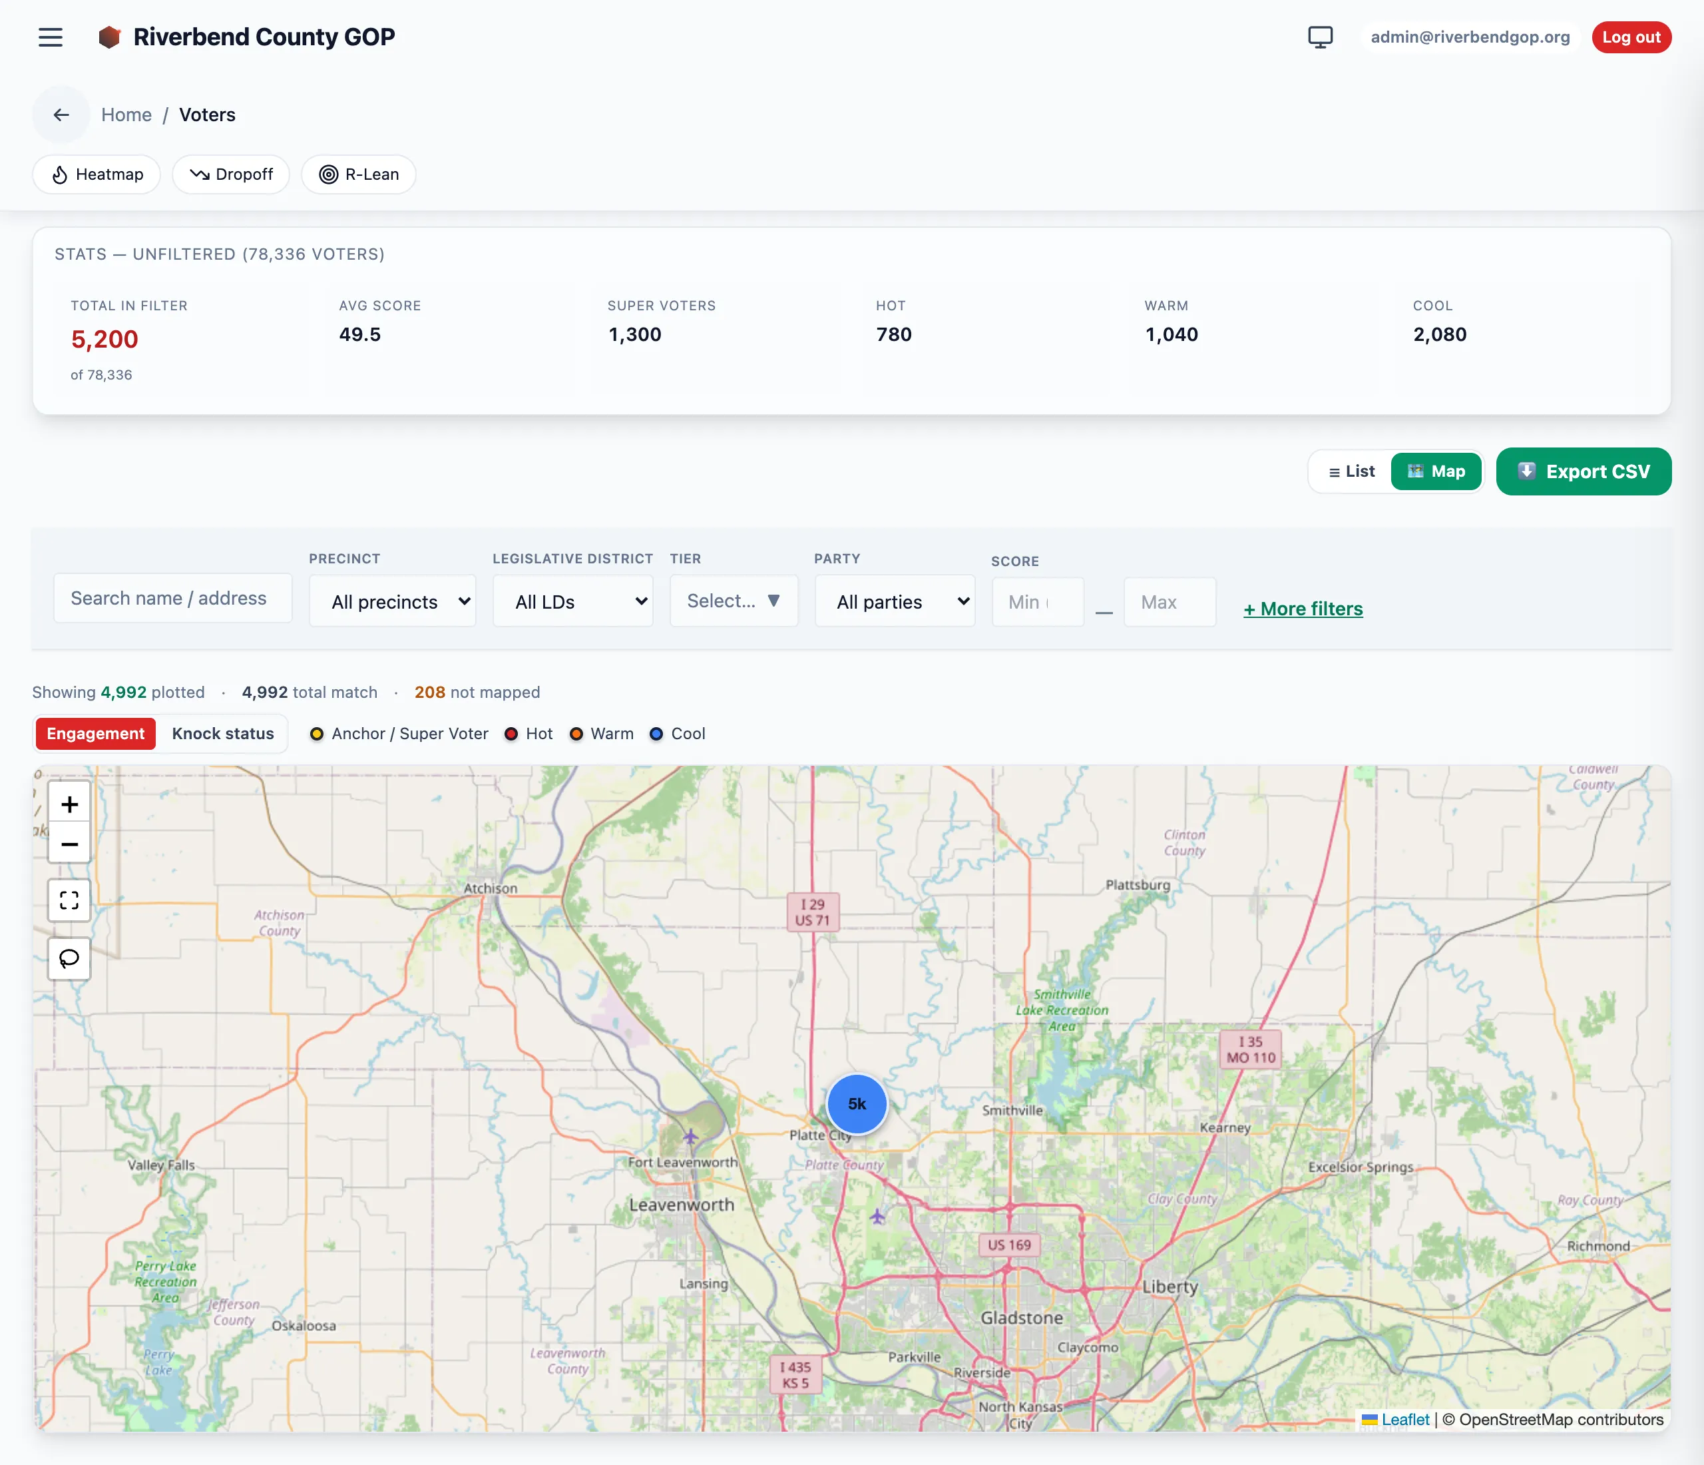
Task: Activate the lasso selection tool
Action: point(69,958)
